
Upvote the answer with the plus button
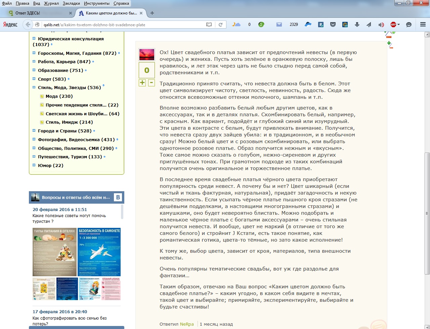pos(142,83)
